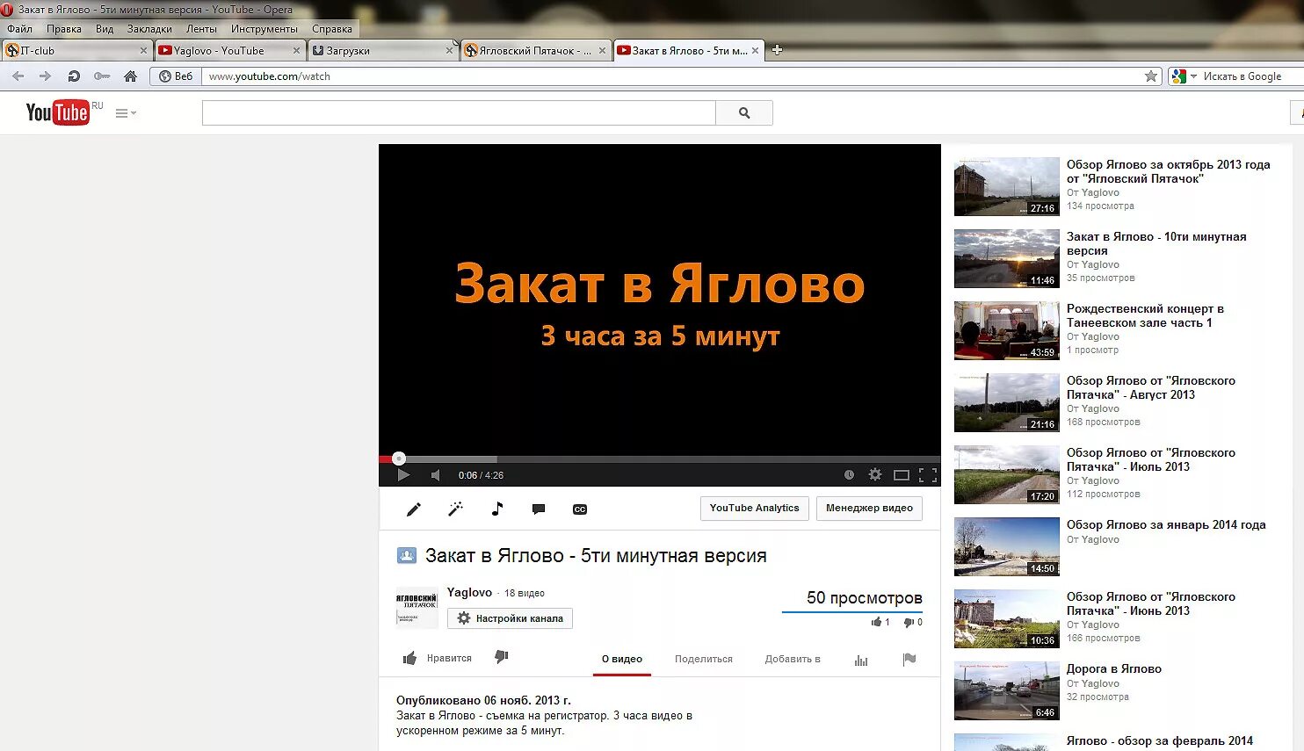This screenshot has height=751, width=1304.
Task: Open the Июнь 2013 review thumbnail
Action: click(x=1007, y=618)
